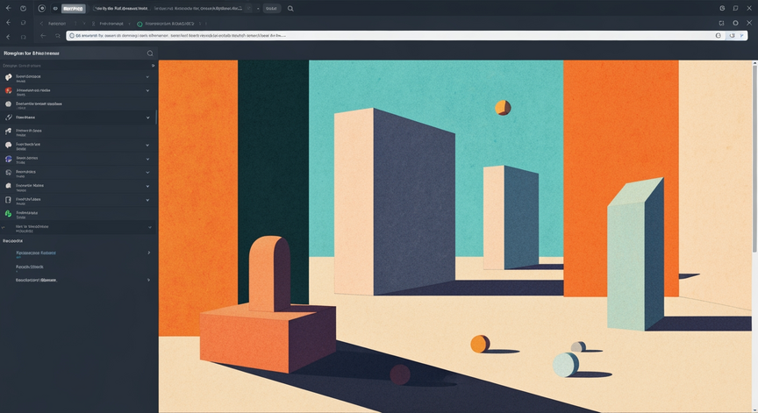This screenshot has height=413, width=758.
Task: Click the music note icon in sidebar list
Action: 8,131
